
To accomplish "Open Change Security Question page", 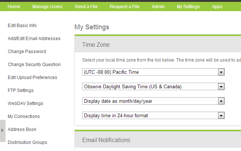I will click(34, 65).
